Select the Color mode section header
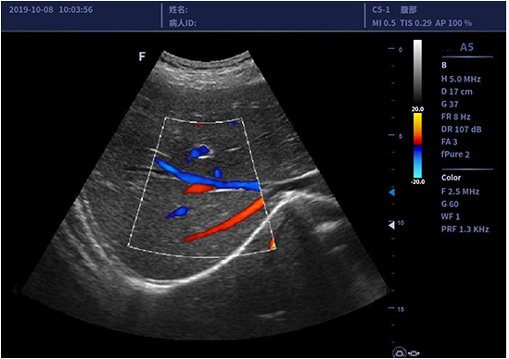Image resolution: width=509 pixels, height=359 pixels. pos(451,178)
